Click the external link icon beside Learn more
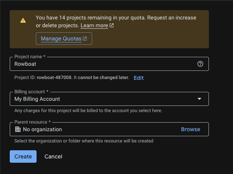The image size is (233, 174). click(x=112, y=25)
